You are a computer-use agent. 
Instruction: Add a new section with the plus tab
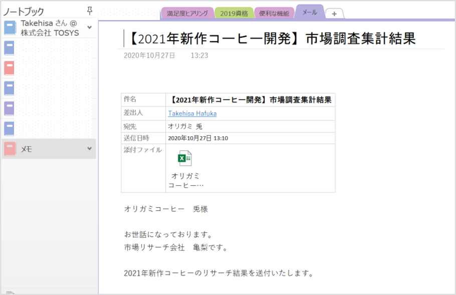pyautogui.click(x=334, y=14)
